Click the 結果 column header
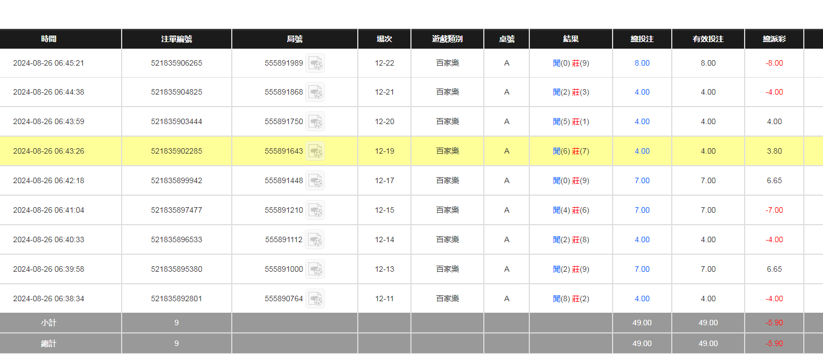The height and width of the screenshot is (363, 823). point(571,39)
